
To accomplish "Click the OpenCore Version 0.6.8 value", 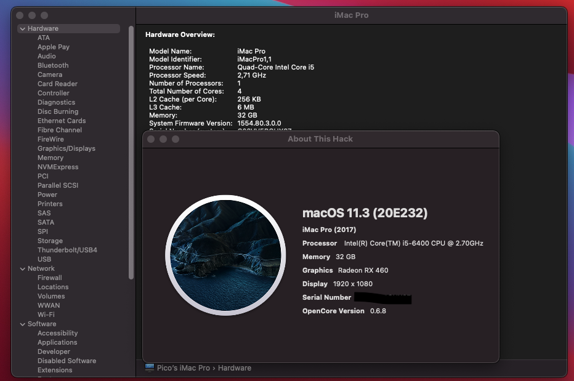I will tap(378, 311).
